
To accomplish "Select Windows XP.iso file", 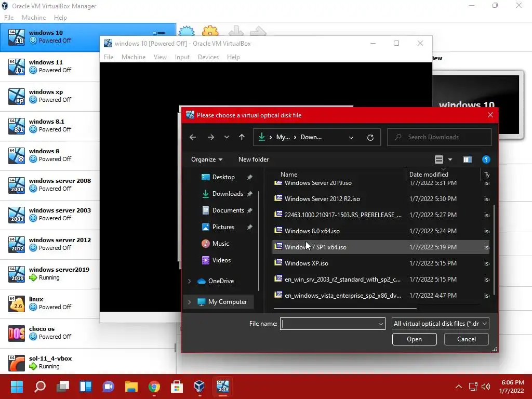I will click(381, 263).
